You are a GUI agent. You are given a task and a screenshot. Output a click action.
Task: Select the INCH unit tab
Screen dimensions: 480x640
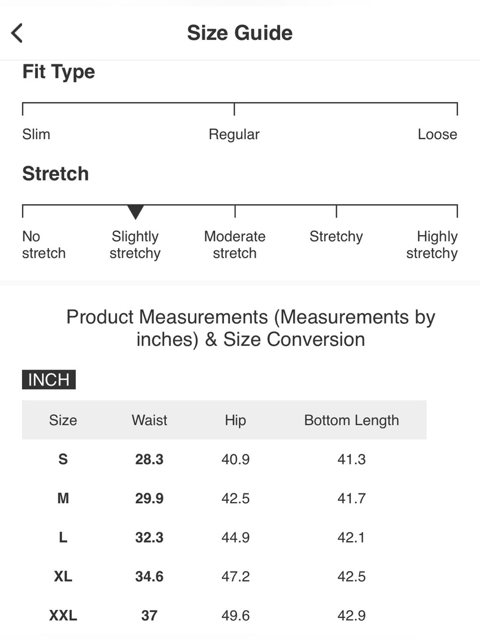(49, 380)
